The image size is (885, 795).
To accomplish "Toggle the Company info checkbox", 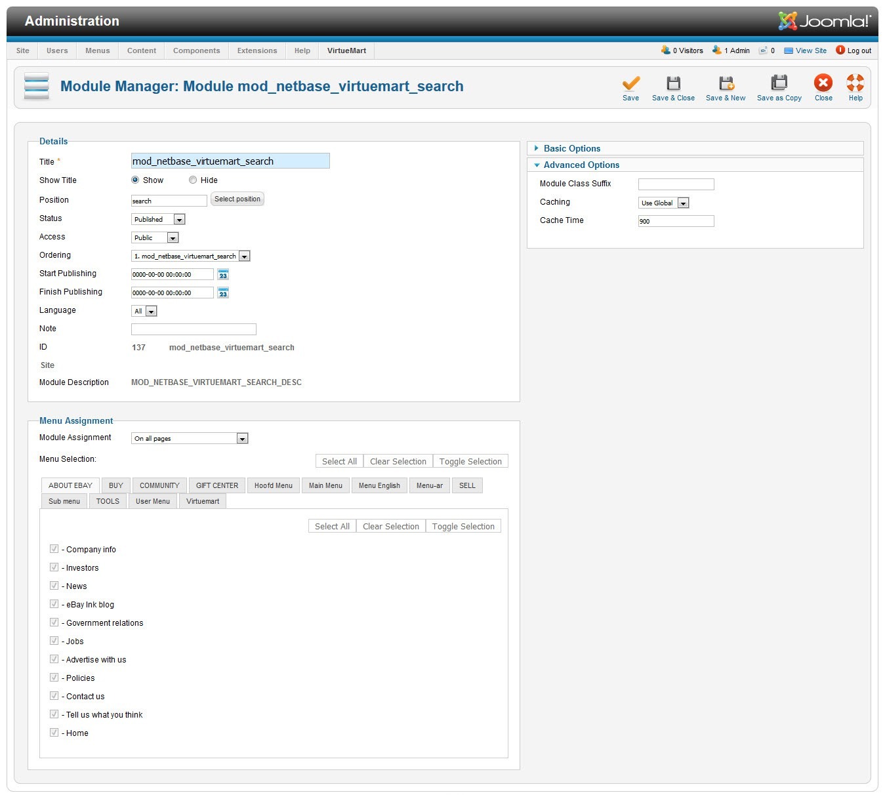I will point(54,549).
